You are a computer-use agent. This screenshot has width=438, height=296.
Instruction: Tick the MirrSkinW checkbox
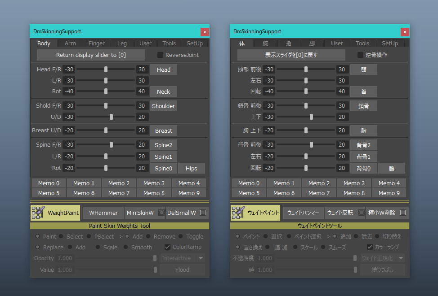click(x=161, y=213)
